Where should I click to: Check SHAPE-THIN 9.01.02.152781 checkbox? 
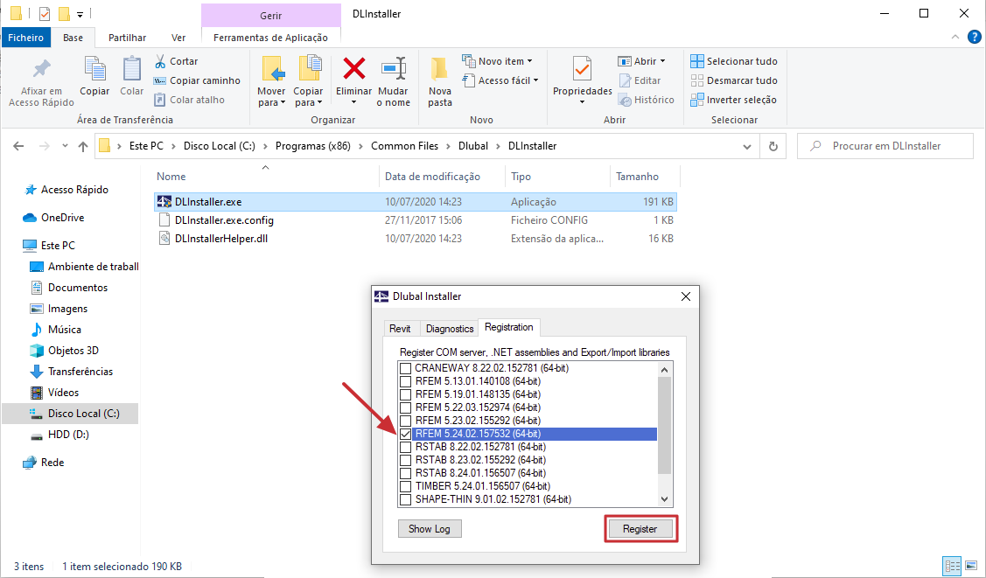pos(406,499)
